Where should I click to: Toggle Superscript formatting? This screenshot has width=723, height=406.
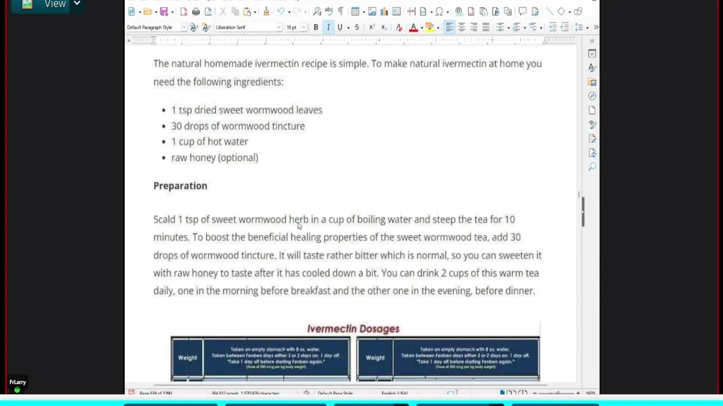pyautogui.click(x=372, y=27)
